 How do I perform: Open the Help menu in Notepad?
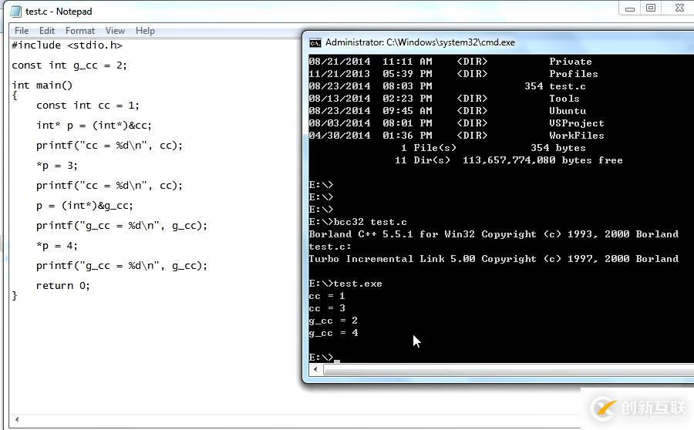[145, 31]
